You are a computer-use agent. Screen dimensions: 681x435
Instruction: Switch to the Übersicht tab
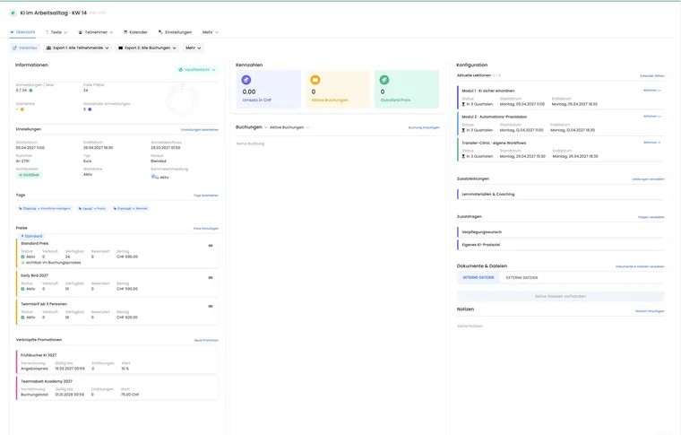click(22, 32)
